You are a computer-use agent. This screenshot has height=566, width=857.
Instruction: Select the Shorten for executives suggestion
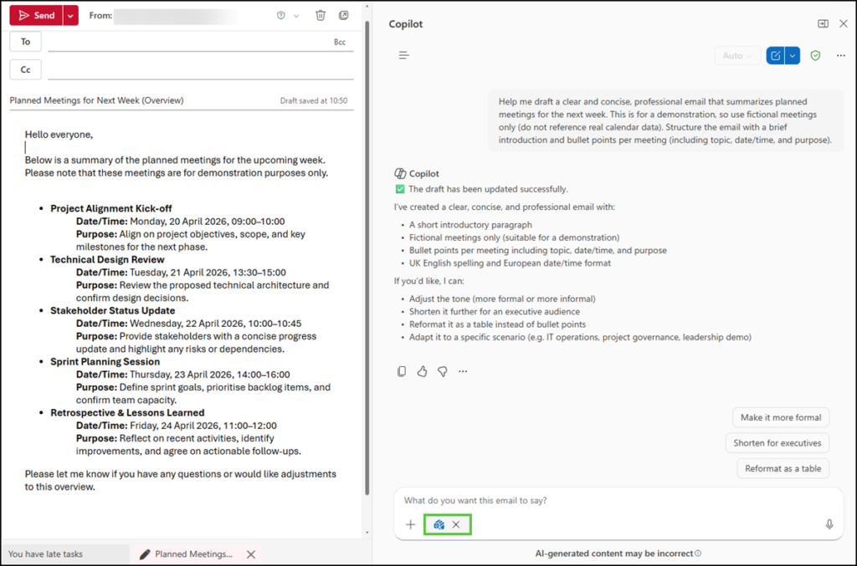[777, 443]
